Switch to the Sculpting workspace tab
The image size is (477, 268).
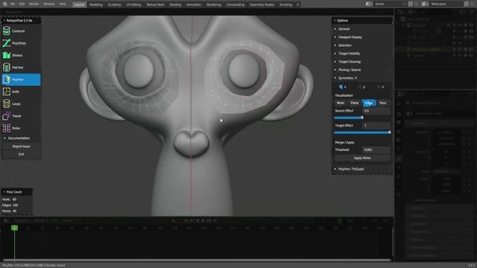coord(114,4)
